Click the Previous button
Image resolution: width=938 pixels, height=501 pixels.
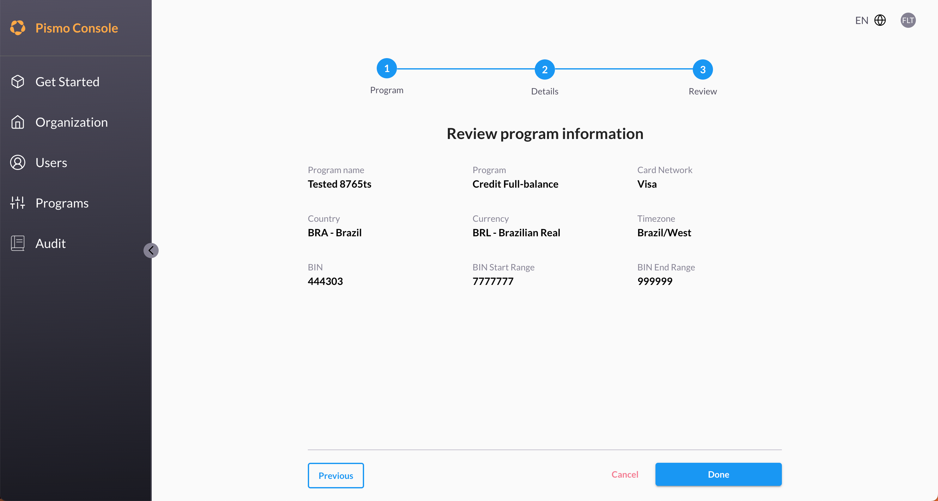(x=335, y=475)
